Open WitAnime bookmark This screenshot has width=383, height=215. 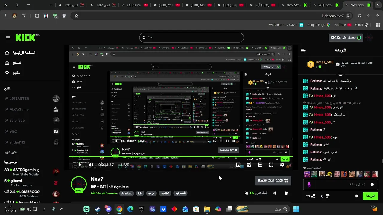286,25
